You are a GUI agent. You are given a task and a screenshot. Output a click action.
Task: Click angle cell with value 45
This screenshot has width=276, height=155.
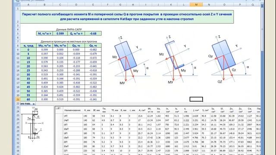(28, 87)
